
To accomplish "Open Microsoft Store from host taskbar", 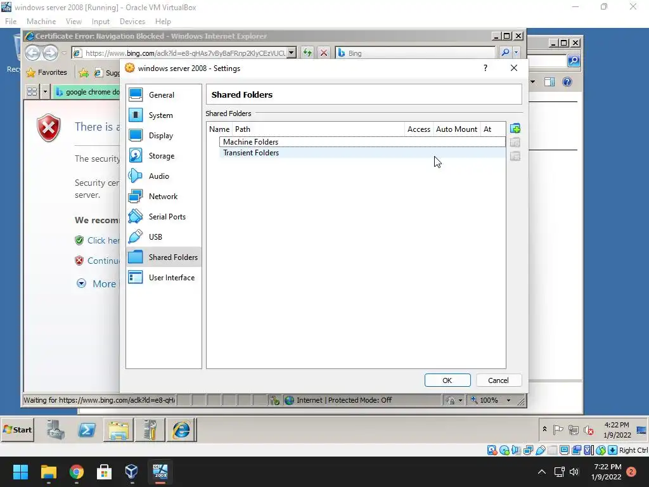I will pos(104,472).
